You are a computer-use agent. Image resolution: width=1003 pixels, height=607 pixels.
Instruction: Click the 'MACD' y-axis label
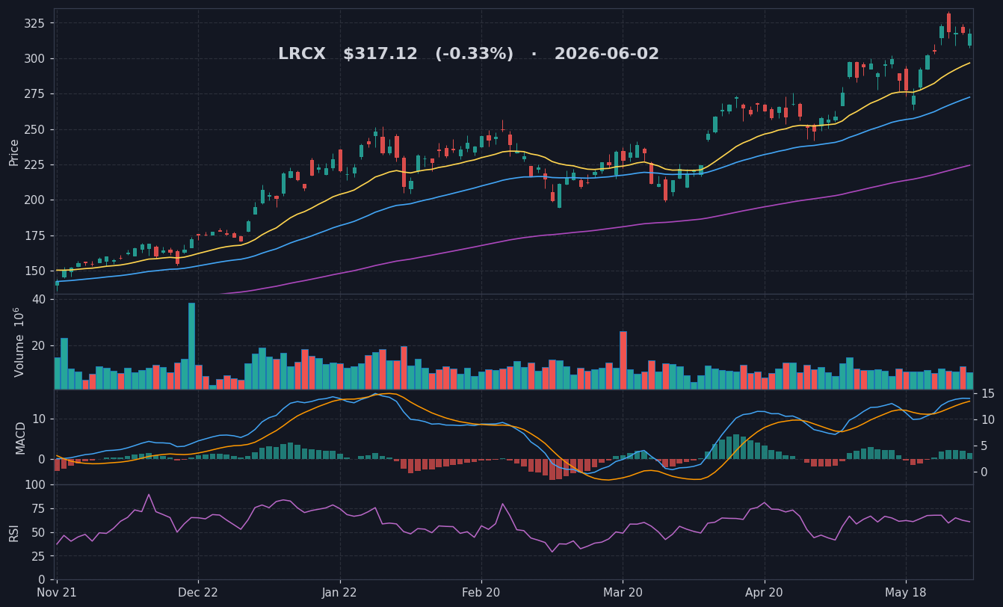pos(21,437)
